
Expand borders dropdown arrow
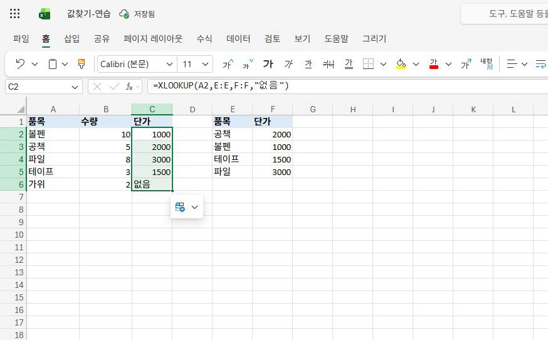383,65
